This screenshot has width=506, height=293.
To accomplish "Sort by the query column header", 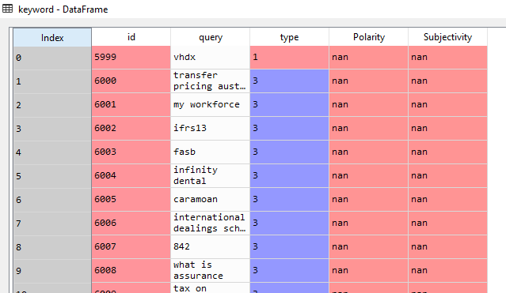I will (210, 37).
